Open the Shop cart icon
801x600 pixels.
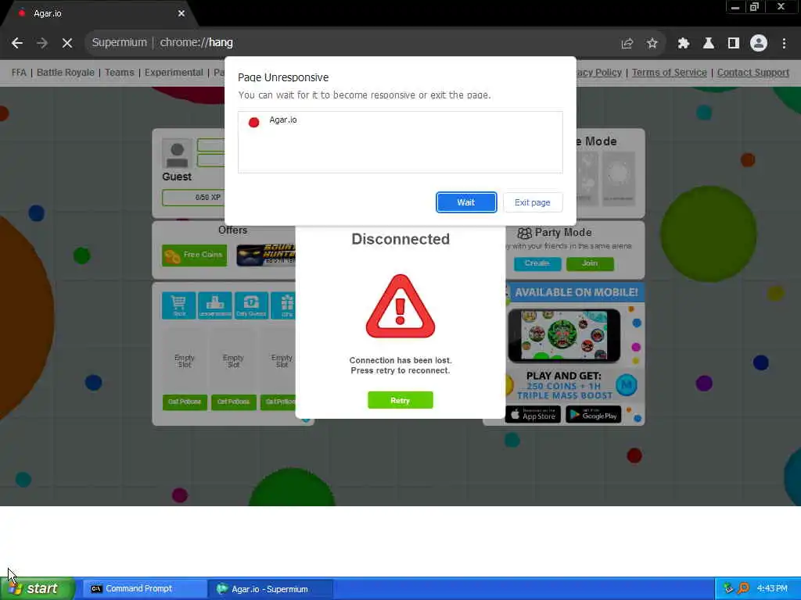[179, 305]
